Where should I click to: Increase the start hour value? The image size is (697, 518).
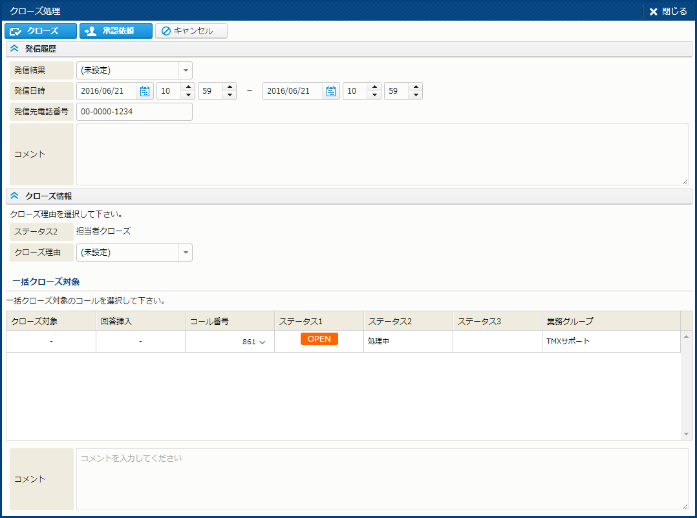coord(188,87)
